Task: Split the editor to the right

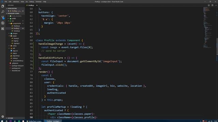Action: 212,5
